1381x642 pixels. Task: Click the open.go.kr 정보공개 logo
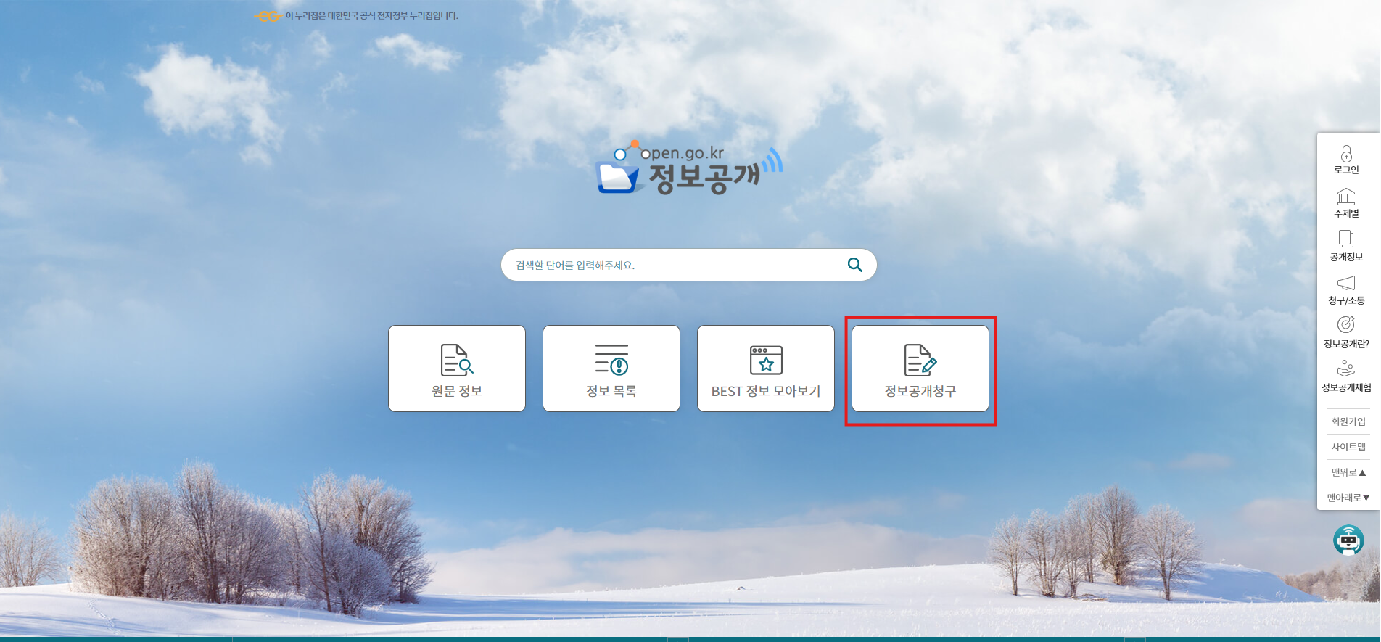[689, 168]
